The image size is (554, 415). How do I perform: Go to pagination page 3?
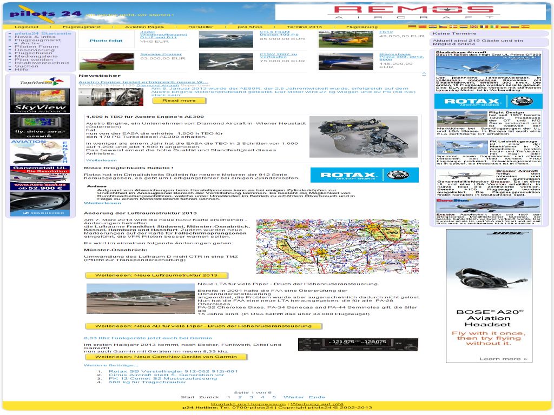(x=251, y=397)
